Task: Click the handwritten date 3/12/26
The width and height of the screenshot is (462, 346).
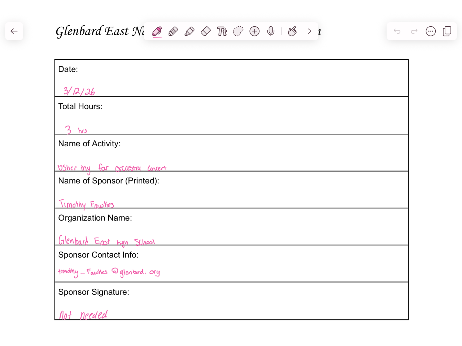Action: (79, 91)
